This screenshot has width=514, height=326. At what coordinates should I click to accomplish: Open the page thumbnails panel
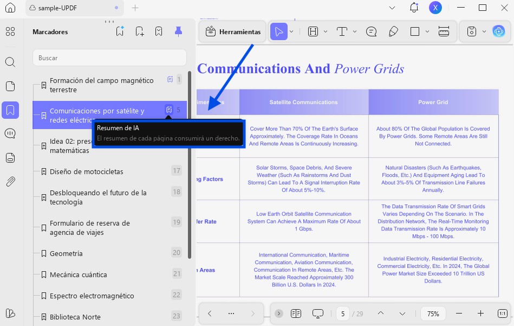(10, 85)
